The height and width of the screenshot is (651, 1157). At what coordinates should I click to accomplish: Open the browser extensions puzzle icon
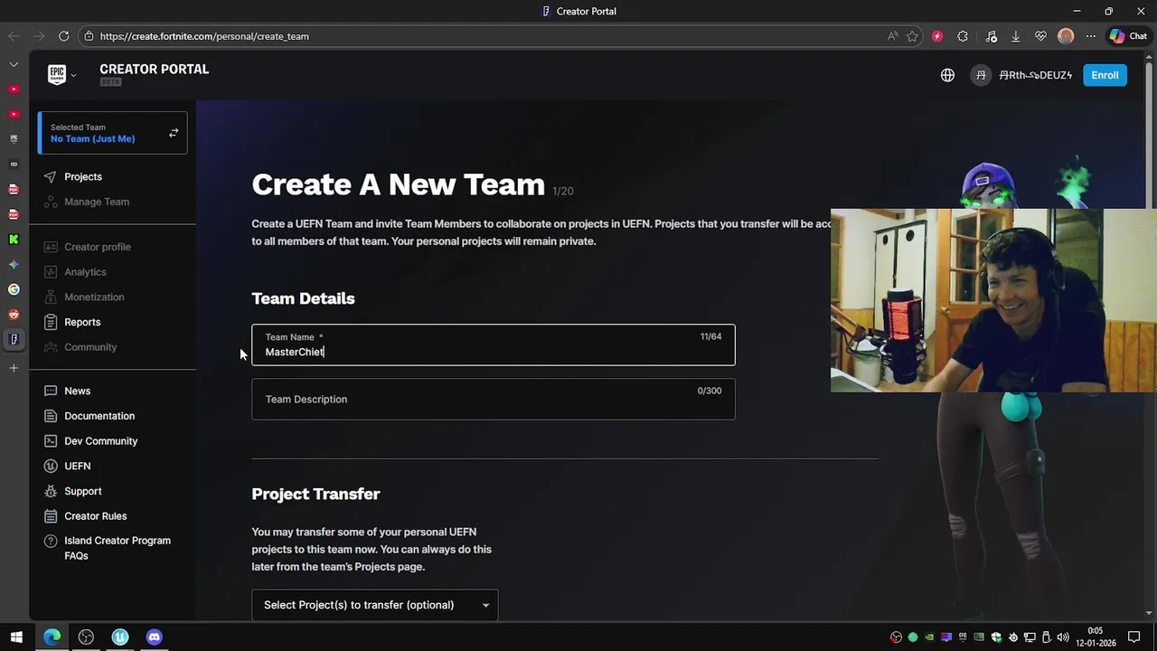click(963, 36)
